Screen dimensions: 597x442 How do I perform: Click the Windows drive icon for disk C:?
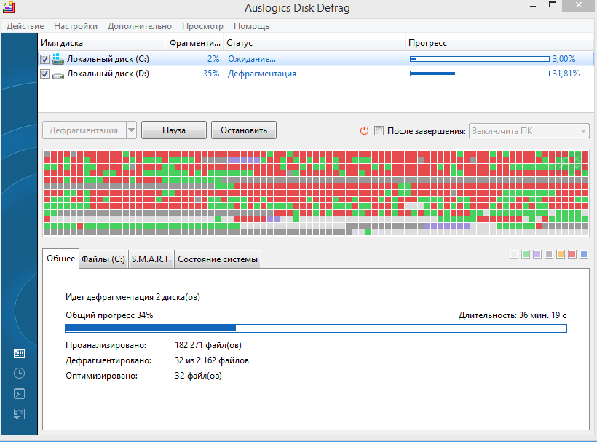pos(58,59)
